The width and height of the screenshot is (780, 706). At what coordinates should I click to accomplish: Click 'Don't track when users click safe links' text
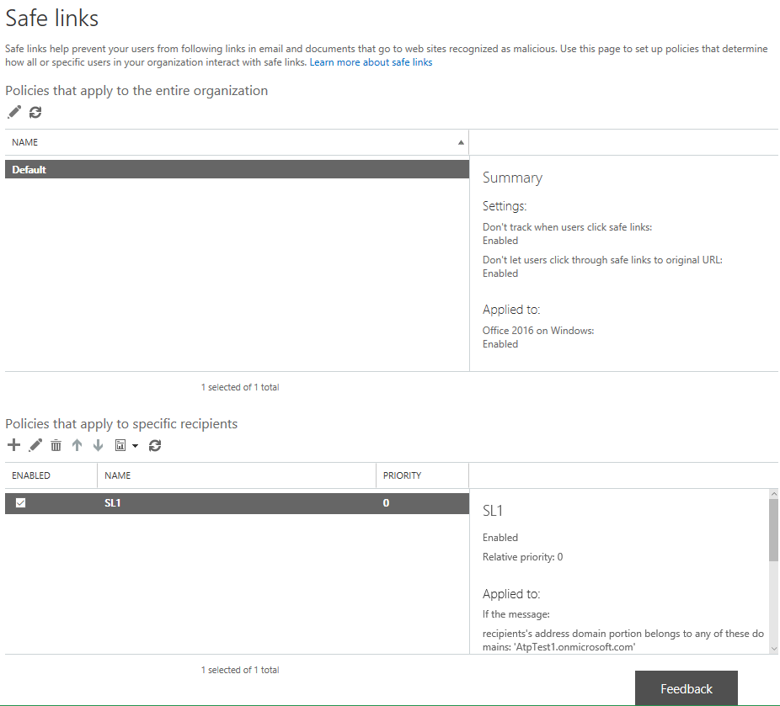pos(567,227)
